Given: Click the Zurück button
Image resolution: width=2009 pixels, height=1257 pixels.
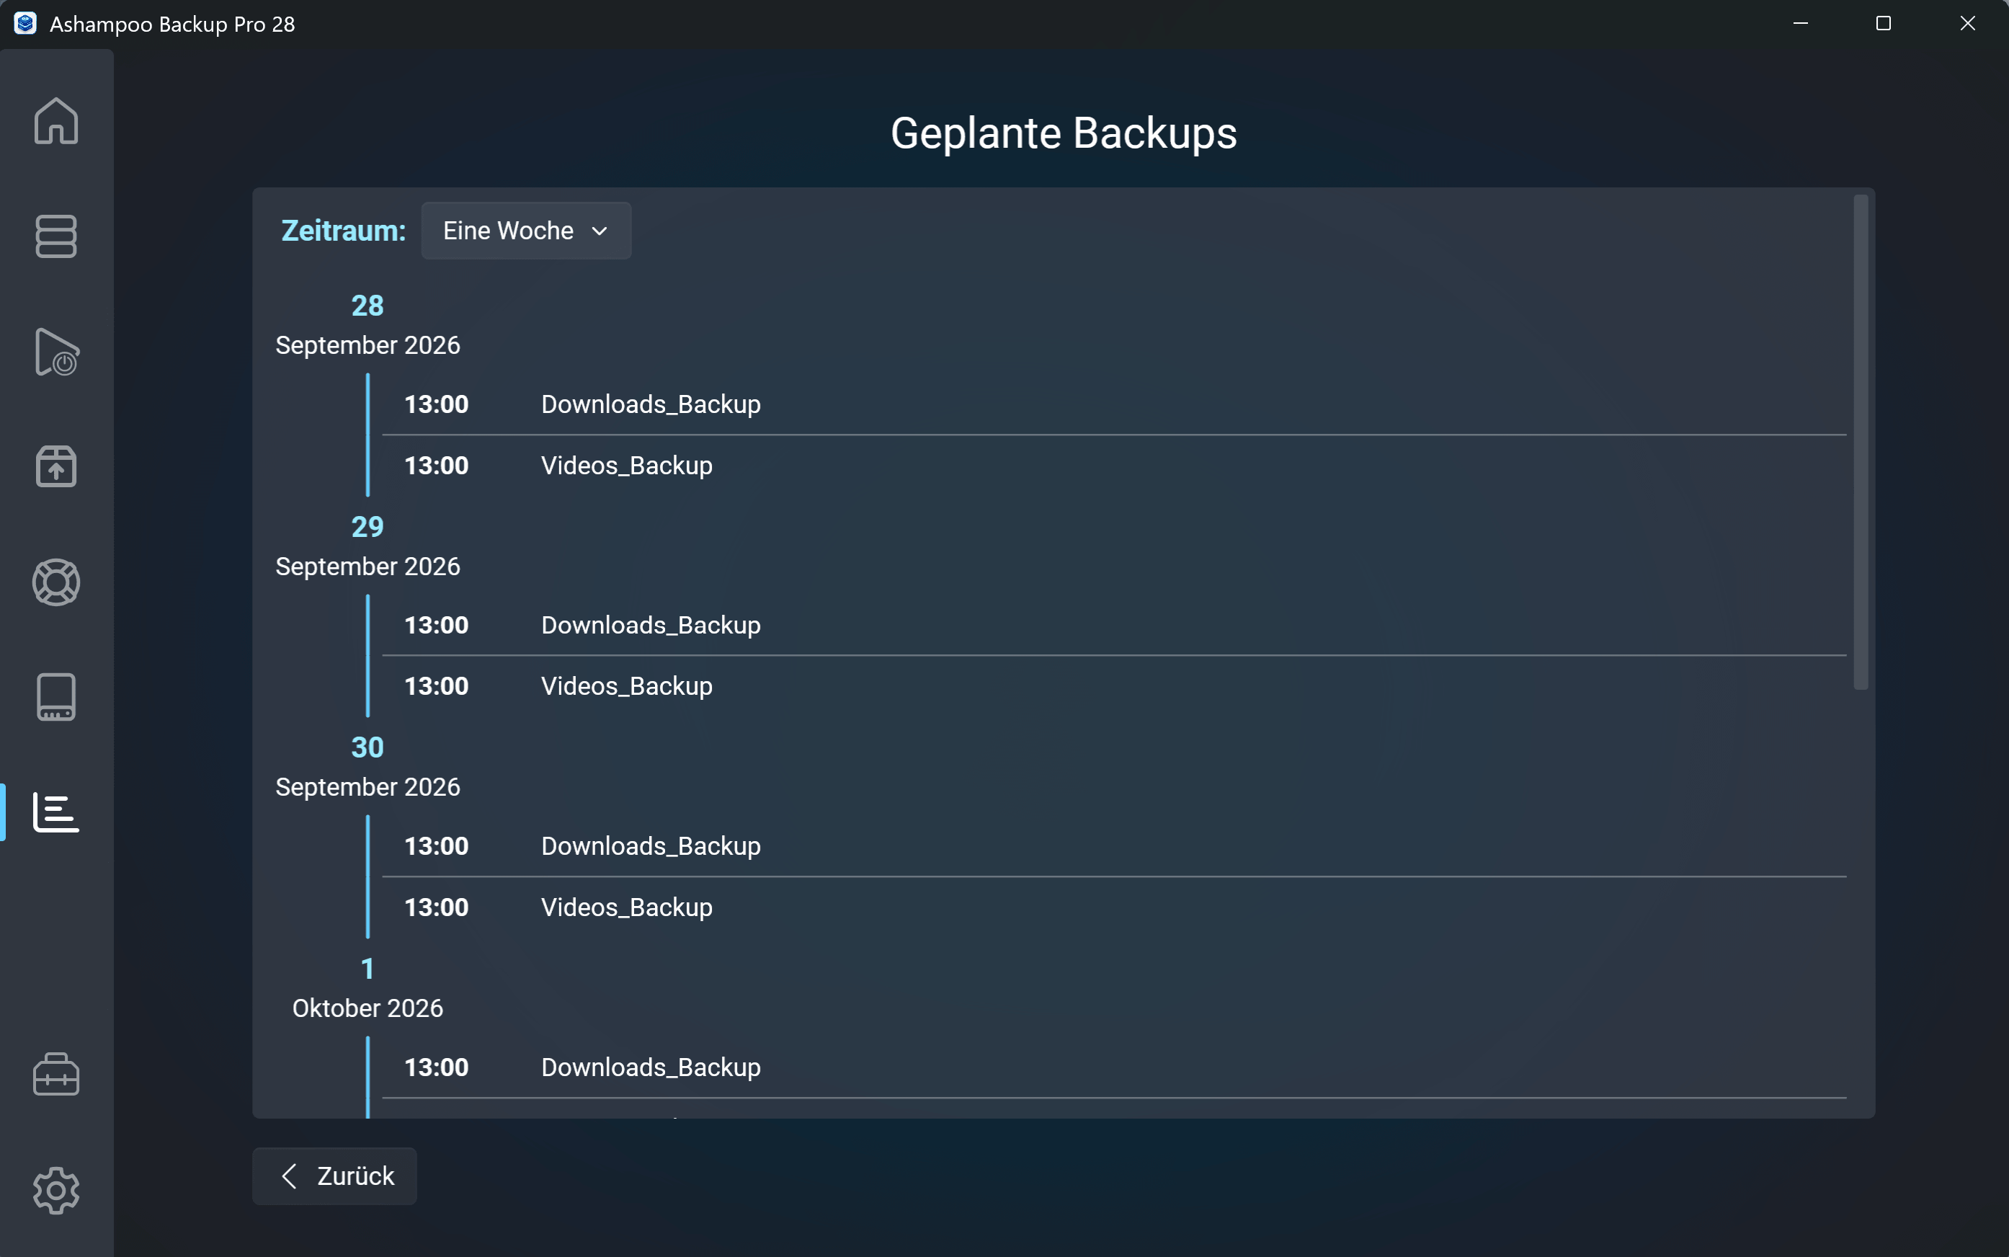Looking at the screenshot, I should (x=334, y=1176).
